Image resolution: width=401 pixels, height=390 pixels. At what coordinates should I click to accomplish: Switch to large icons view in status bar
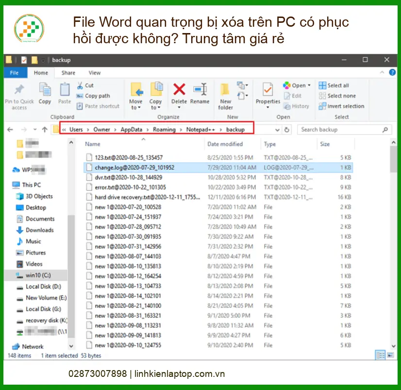pyautogui.click(x=390, y=356)
